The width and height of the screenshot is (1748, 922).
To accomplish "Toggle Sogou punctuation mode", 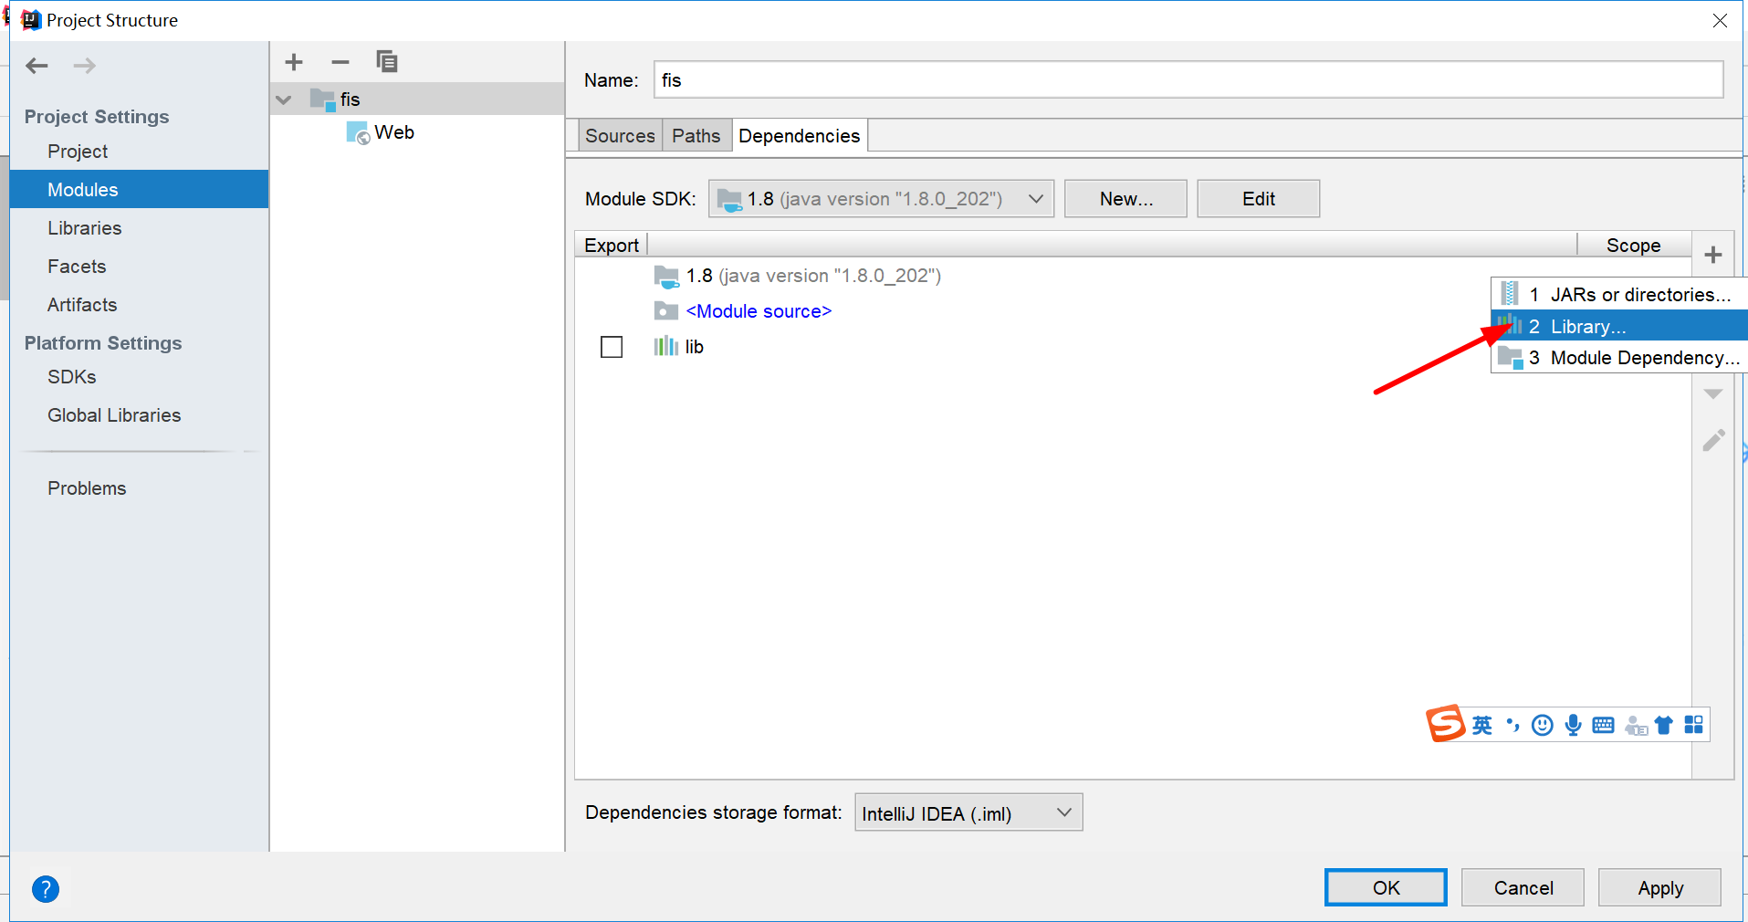I will 1512,726.
